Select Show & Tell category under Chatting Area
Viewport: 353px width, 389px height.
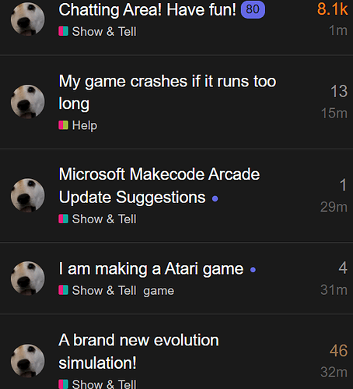click(97, 32)
